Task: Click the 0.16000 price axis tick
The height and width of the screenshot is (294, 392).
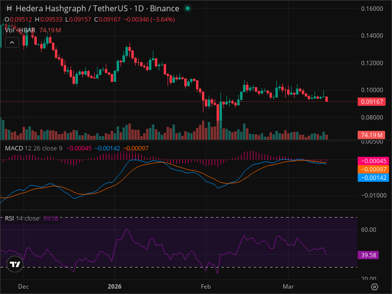Action: [372, 9]
